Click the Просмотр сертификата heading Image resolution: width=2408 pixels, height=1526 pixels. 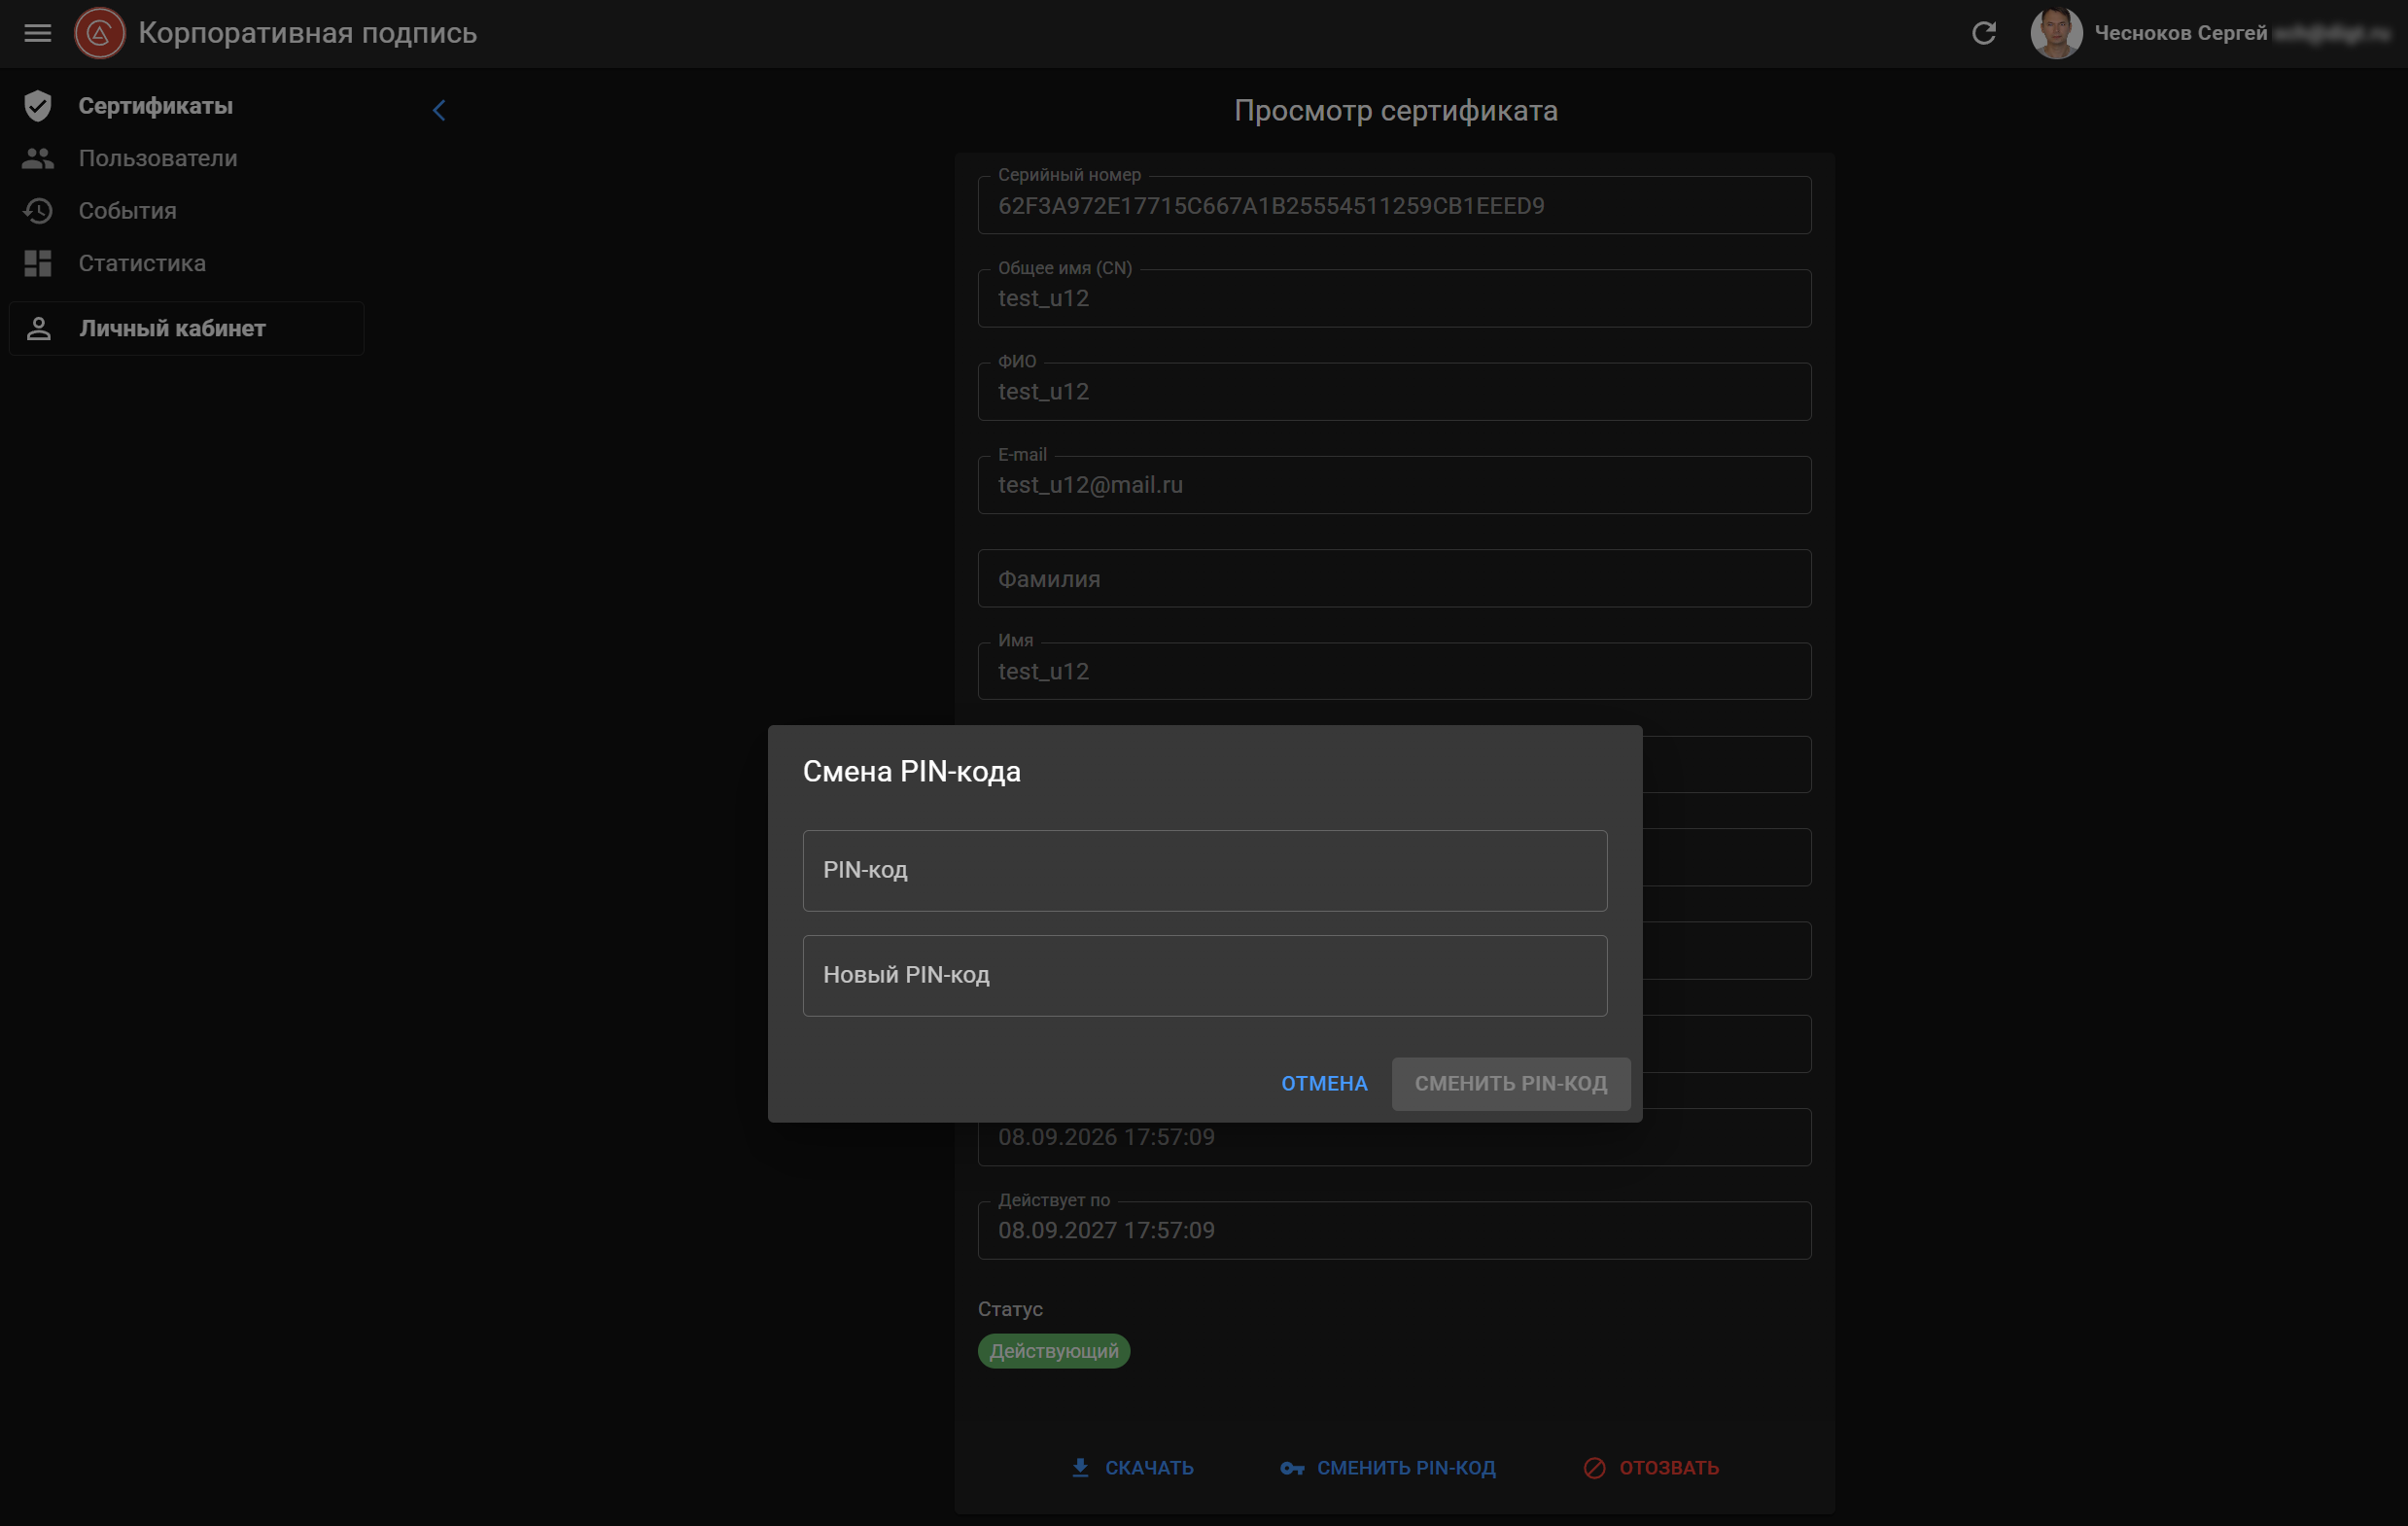[1395, 110]
